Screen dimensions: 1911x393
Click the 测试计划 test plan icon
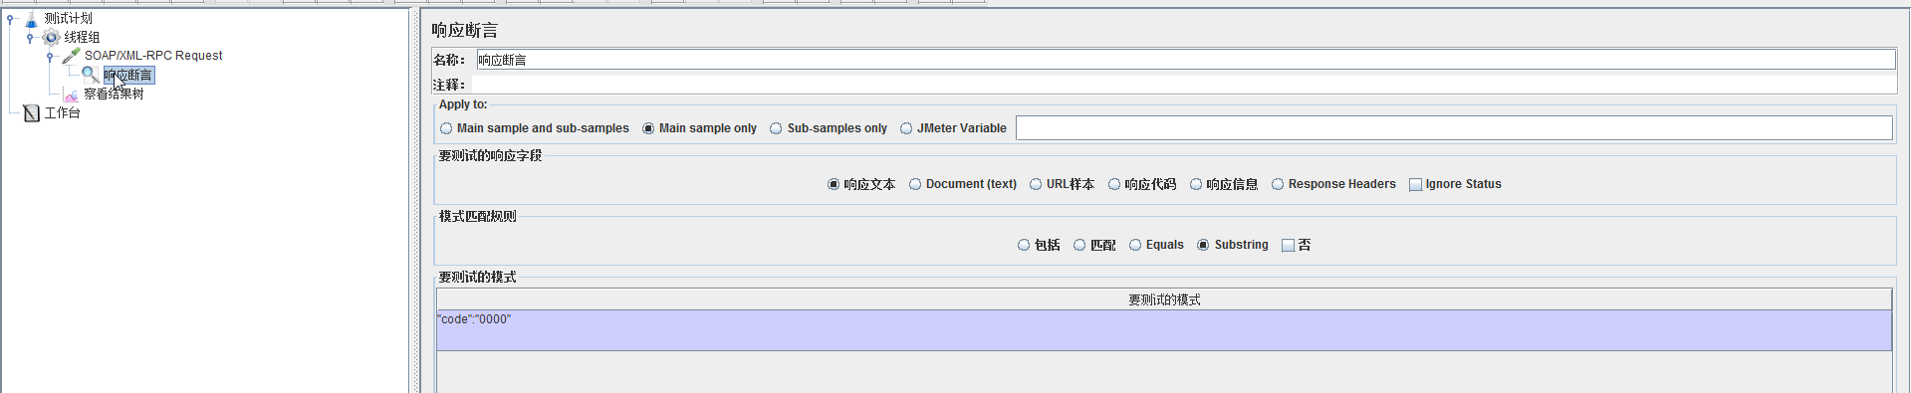pyautogui.click(x=31, y=19)
